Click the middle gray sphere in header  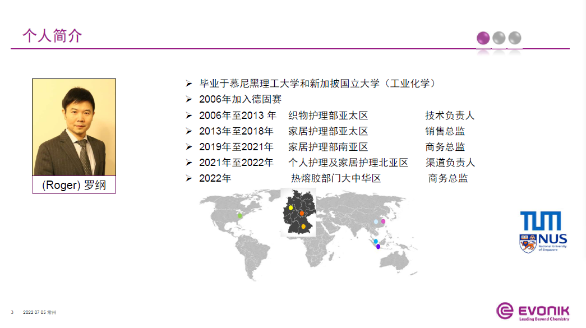coord(499,38)
